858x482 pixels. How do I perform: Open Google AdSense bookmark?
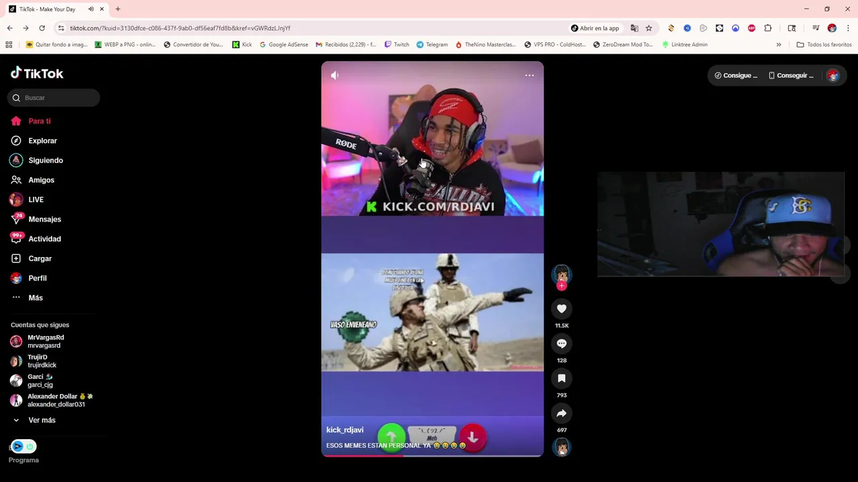(x=284, y=45)
